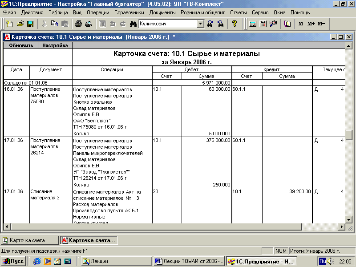Click the vertical scrollbar down arrow
Viewport: 356px width, 267px height.
point(349,219)
